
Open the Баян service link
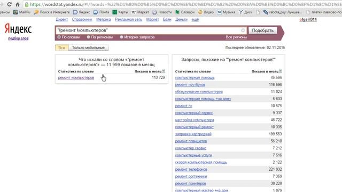167,19
